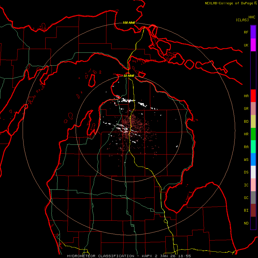Viewport: 258px width, 258px height.
Task: Click the HR legend label
Action: 246,134
